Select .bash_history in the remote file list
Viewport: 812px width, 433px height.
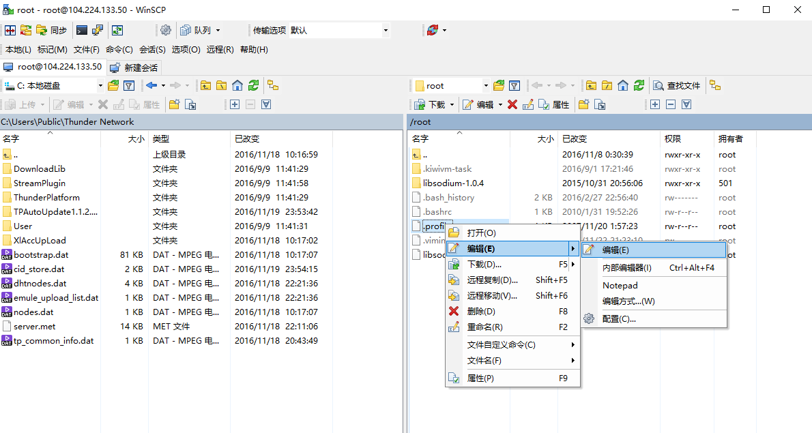coord(448,198)
